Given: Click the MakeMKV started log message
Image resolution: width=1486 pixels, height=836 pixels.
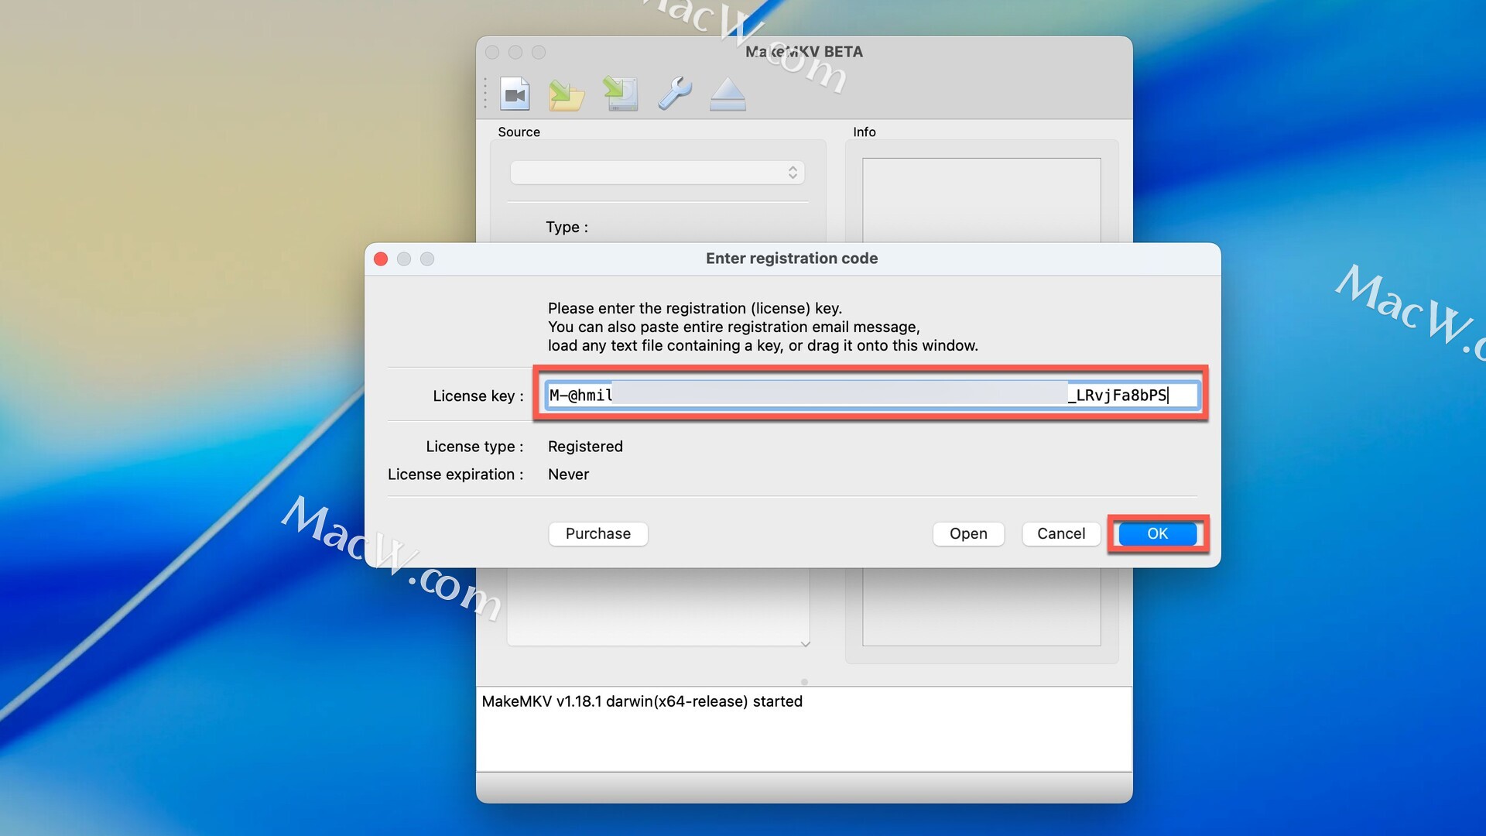Looking at the screenshot, I should [642, 701].
